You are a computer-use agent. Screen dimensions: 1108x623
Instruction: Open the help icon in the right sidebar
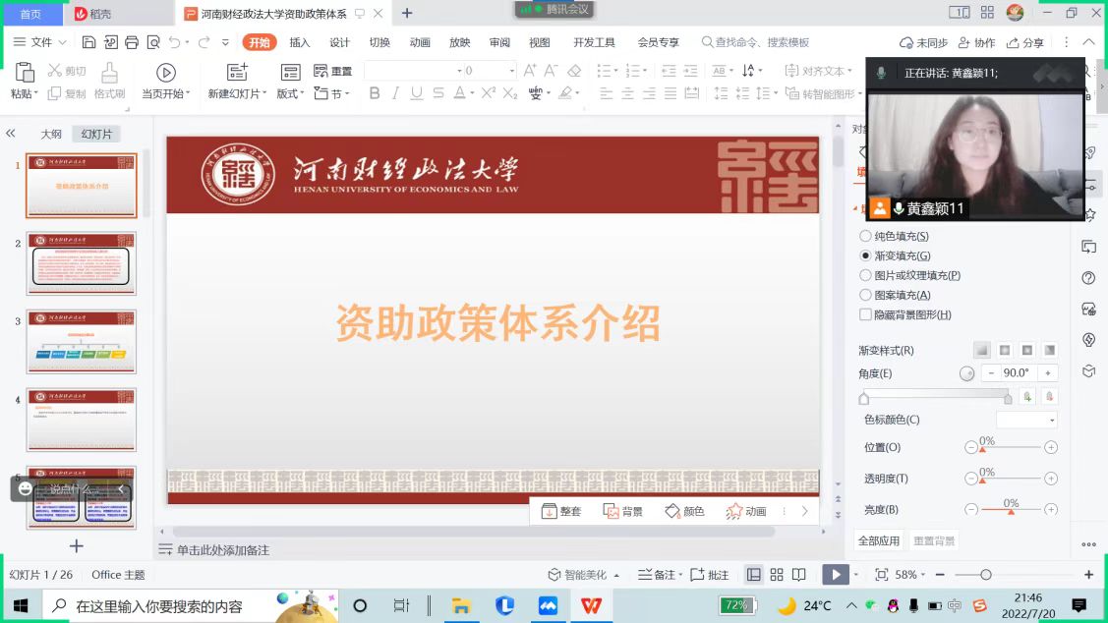(1088, 277)
